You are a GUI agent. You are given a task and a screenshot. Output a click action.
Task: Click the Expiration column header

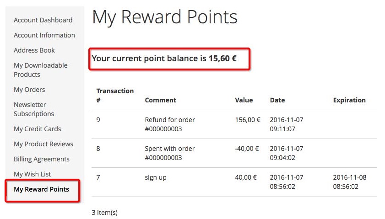coord(349,100)
